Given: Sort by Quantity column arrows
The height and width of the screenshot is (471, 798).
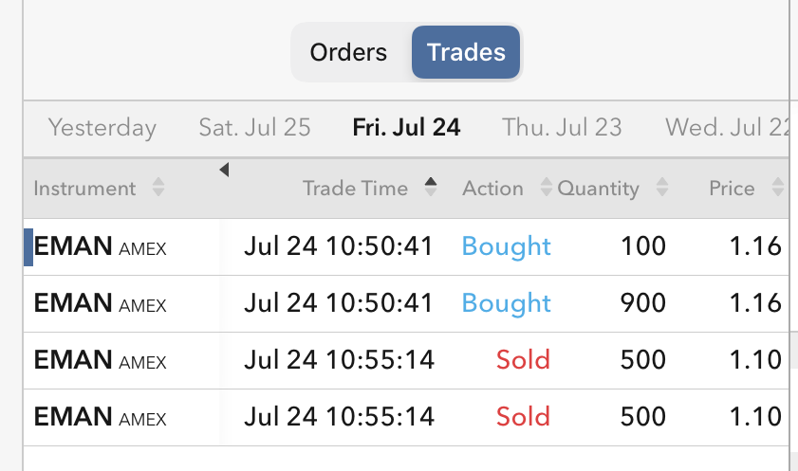Looking at the screenshot, I should tap(662, 189).
